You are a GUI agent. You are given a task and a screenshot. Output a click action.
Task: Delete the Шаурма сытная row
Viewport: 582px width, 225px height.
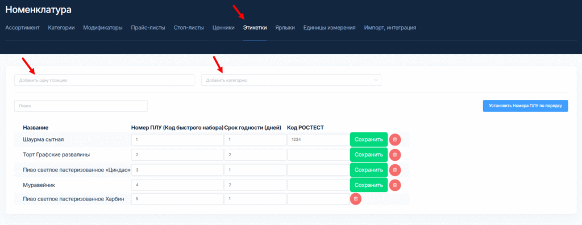point(395,140)
